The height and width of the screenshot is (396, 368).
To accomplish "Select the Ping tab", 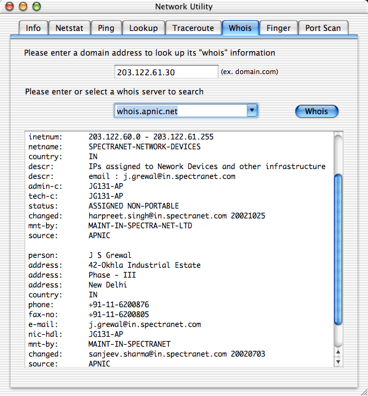I will [x=106, y=28].
